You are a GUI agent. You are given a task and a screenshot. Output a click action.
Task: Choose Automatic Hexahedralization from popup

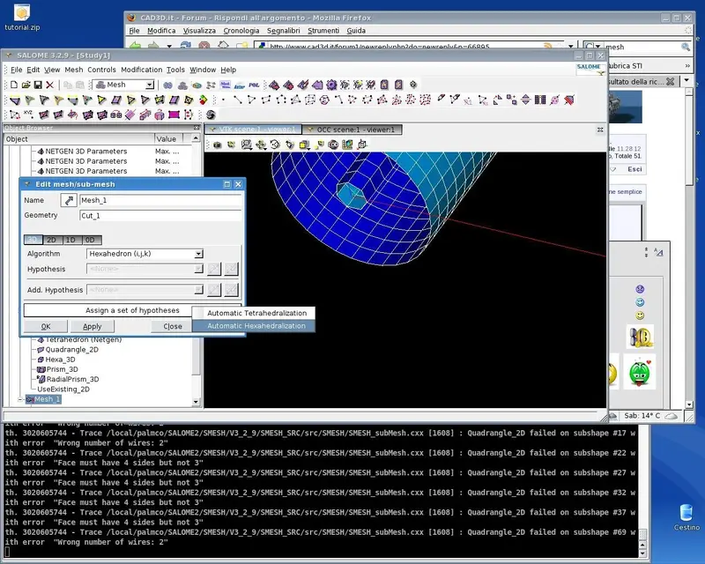[256, 326]
